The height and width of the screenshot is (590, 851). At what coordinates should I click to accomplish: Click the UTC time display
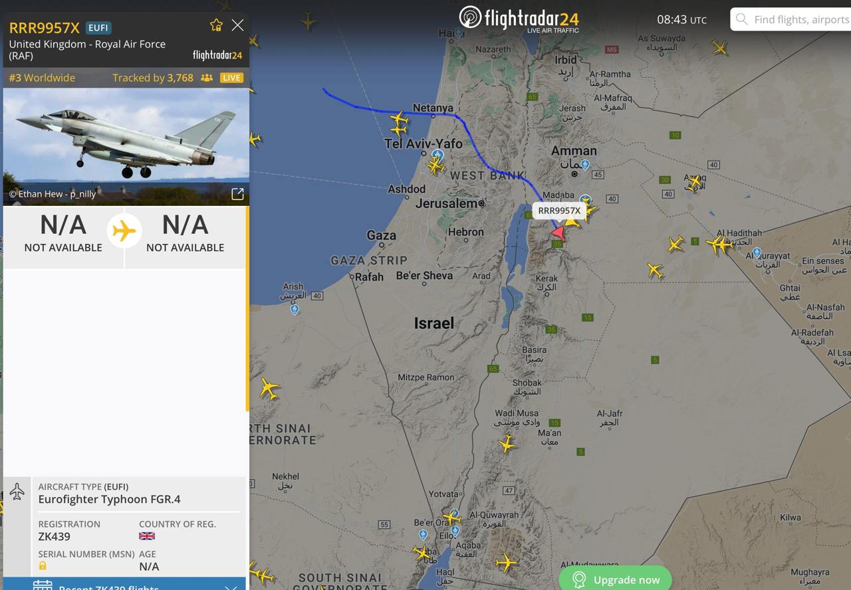click(x=681, y=20)
